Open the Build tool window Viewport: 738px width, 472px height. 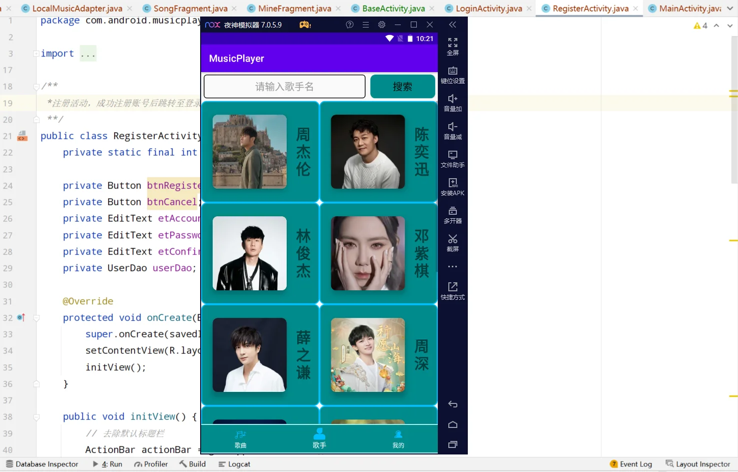point(193,464)
